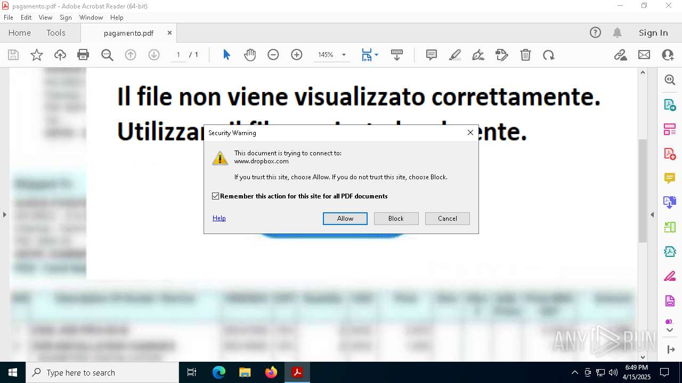Open Create PDF tool in right pane
Image resolution: width=682 pixels, height=383 pixels.
(x=670, y=154)
